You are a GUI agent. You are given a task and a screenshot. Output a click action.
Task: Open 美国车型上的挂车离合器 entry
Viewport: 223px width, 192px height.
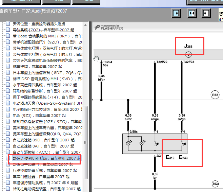tap(47, 128)
